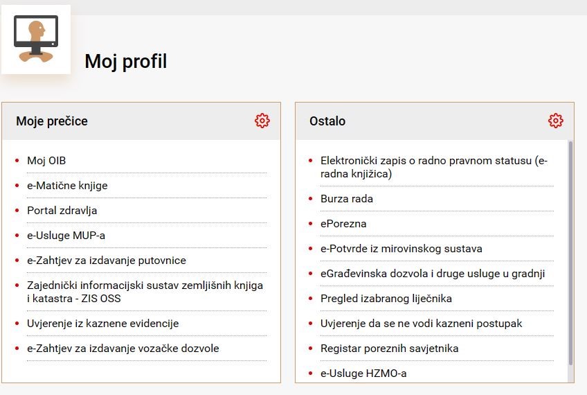Open e-Potvrde iz mirovinskog sustava
This screenshot has width=587, height=395.
click(x=401, y=249)
